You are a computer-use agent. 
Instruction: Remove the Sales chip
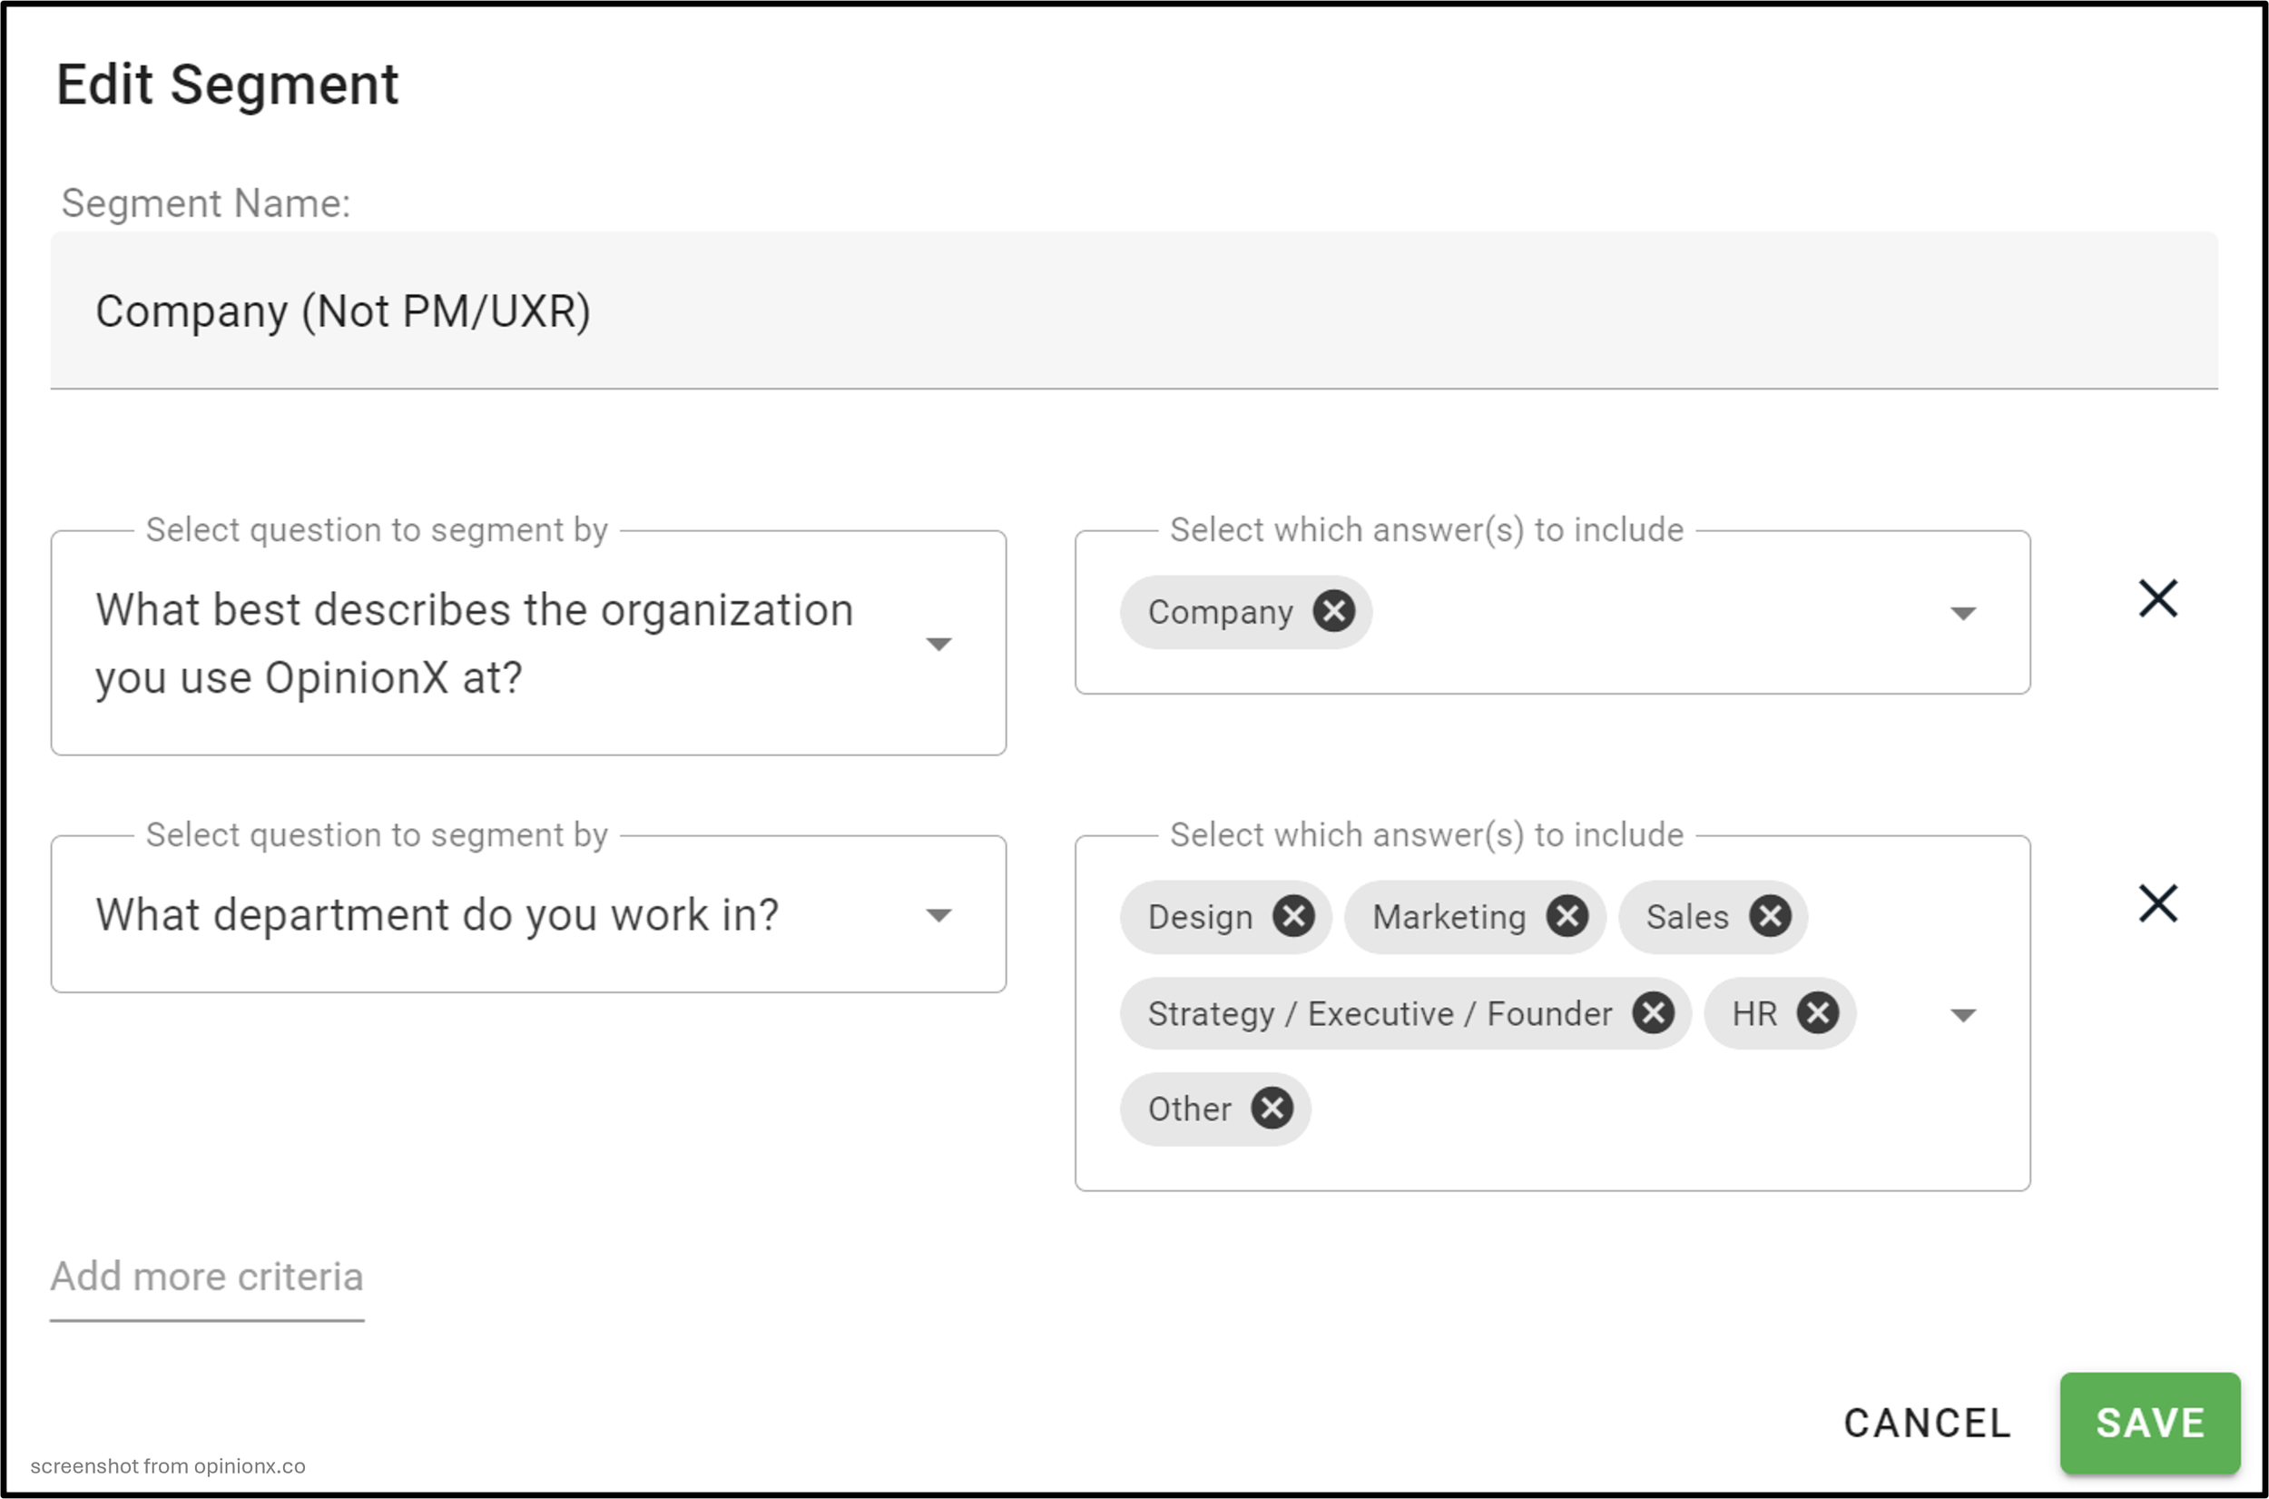(1771, 916)
